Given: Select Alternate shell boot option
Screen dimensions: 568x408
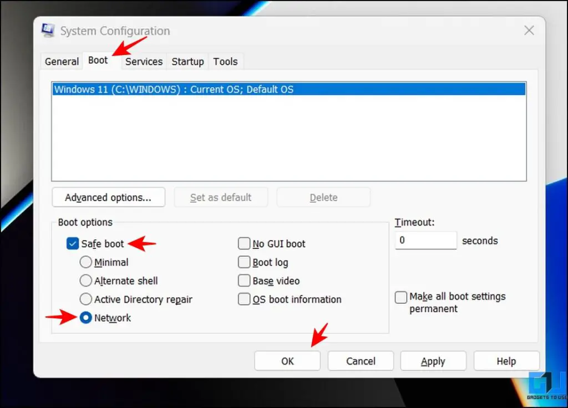Looking at the screenshot, I should click(86, 280).
